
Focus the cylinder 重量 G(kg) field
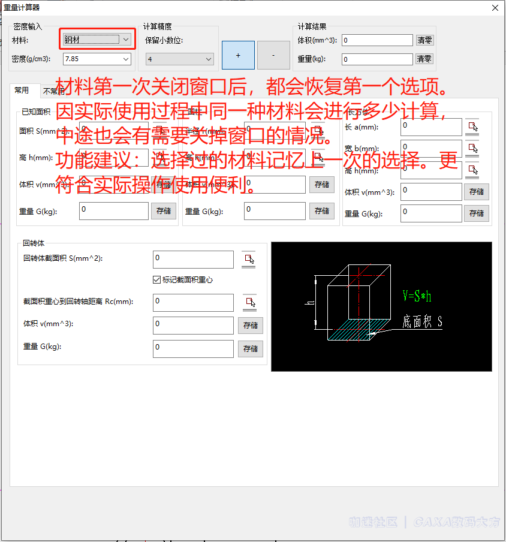pyautogui.click(x=275, y=211)
